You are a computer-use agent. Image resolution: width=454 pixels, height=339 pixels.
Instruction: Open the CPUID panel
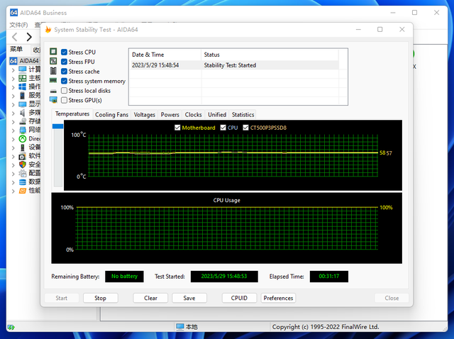[239, 298]
